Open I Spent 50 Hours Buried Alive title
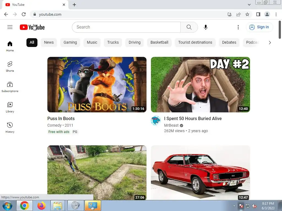The width and height of the screenshot is (282, 211). (x=193, y=119)
